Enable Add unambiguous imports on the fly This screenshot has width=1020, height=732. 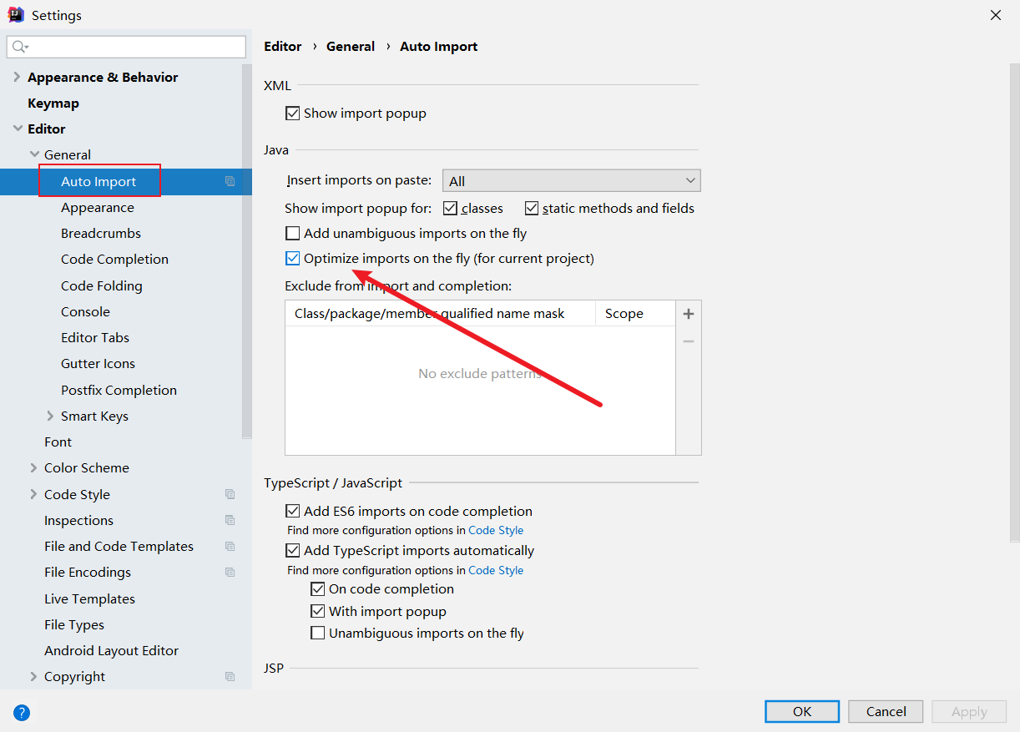[x=293, y=234]
